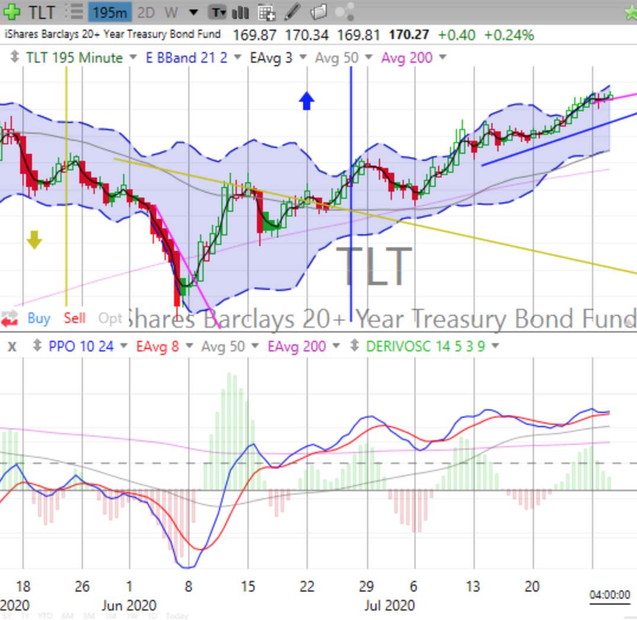Click the Buy link
This screenshot has width=637, height=620.
(x=38, y=318)
